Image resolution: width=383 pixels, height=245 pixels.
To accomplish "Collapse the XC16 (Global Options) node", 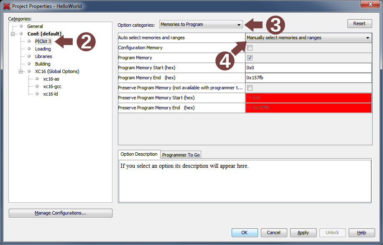I will click(x=20, y=71).
